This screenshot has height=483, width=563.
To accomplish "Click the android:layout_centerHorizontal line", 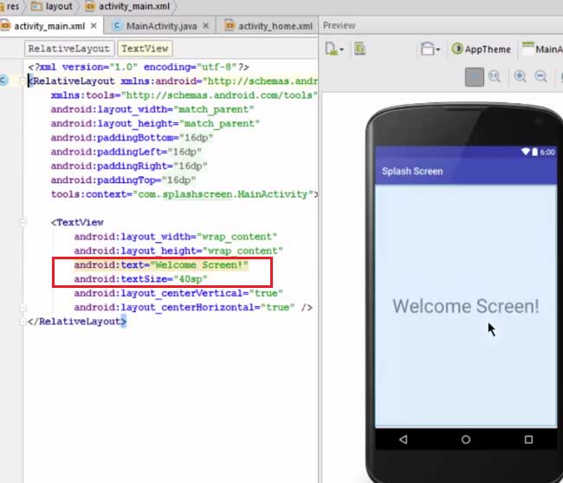I will click(193, 308).
